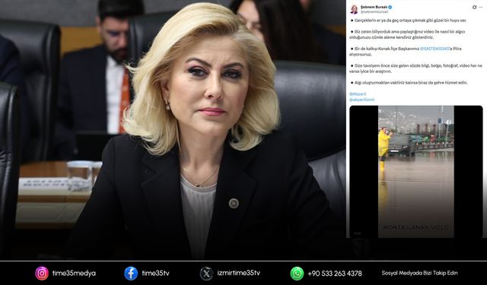Click the blue verified badge next to Şebnem Bursalı

390,7
